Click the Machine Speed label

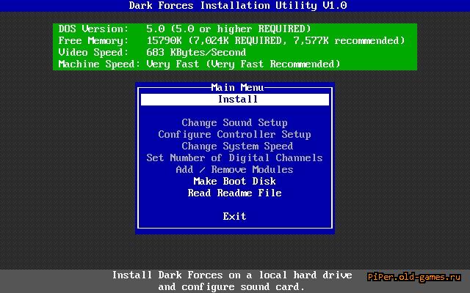pos(97,64)
